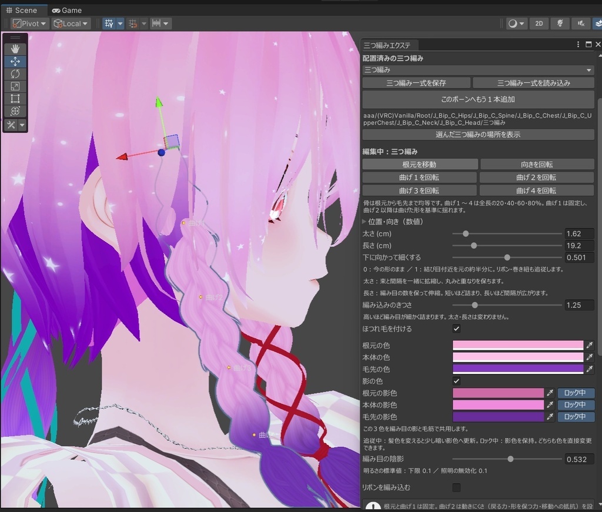This screenshot has width=602, height=512.
Task: Open grid snapping settings dropdown
Action: point(144,24)
